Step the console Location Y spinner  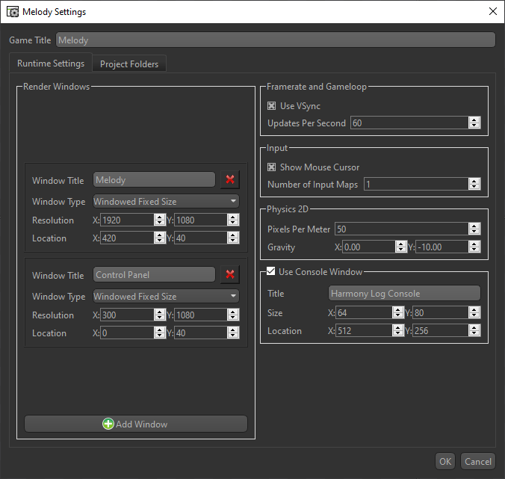pos(474,330)
